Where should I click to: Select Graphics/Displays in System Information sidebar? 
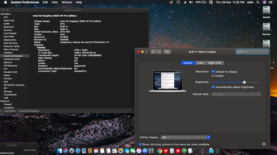tap(15, 56)
